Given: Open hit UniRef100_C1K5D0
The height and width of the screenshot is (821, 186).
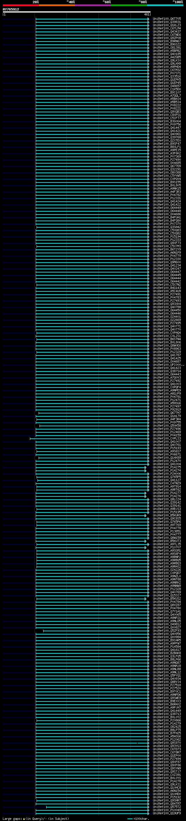Looking at the screenshot, I should (x=167, y=89).
